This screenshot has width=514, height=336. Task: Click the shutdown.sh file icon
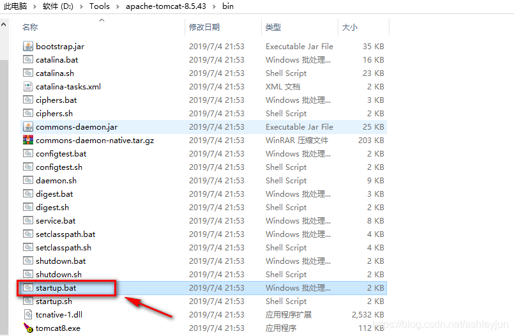28,274
